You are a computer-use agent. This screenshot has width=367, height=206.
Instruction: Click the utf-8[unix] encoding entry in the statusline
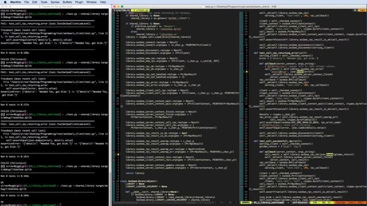(x=299, y=203)
